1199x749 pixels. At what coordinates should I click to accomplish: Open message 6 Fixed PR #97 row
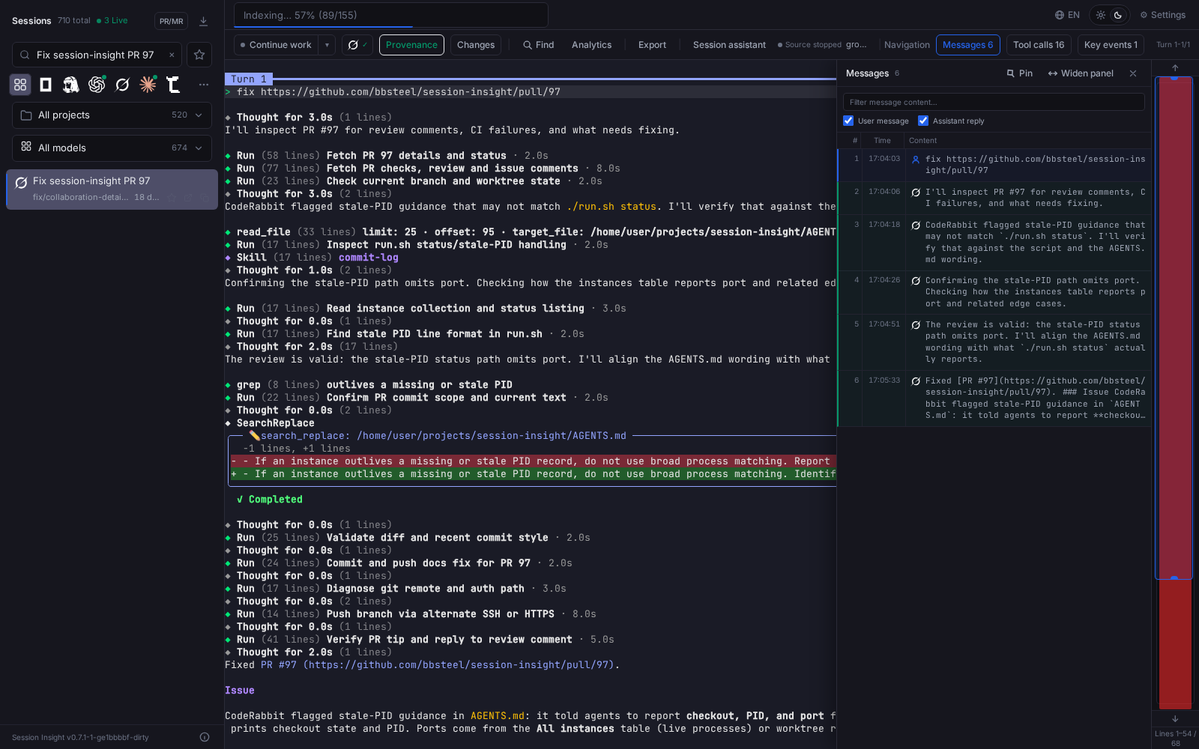(994, 398)
